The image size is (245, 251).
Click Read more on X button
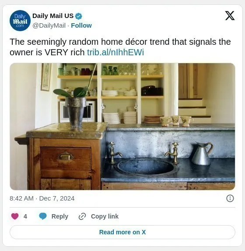[x=122, y=232]
